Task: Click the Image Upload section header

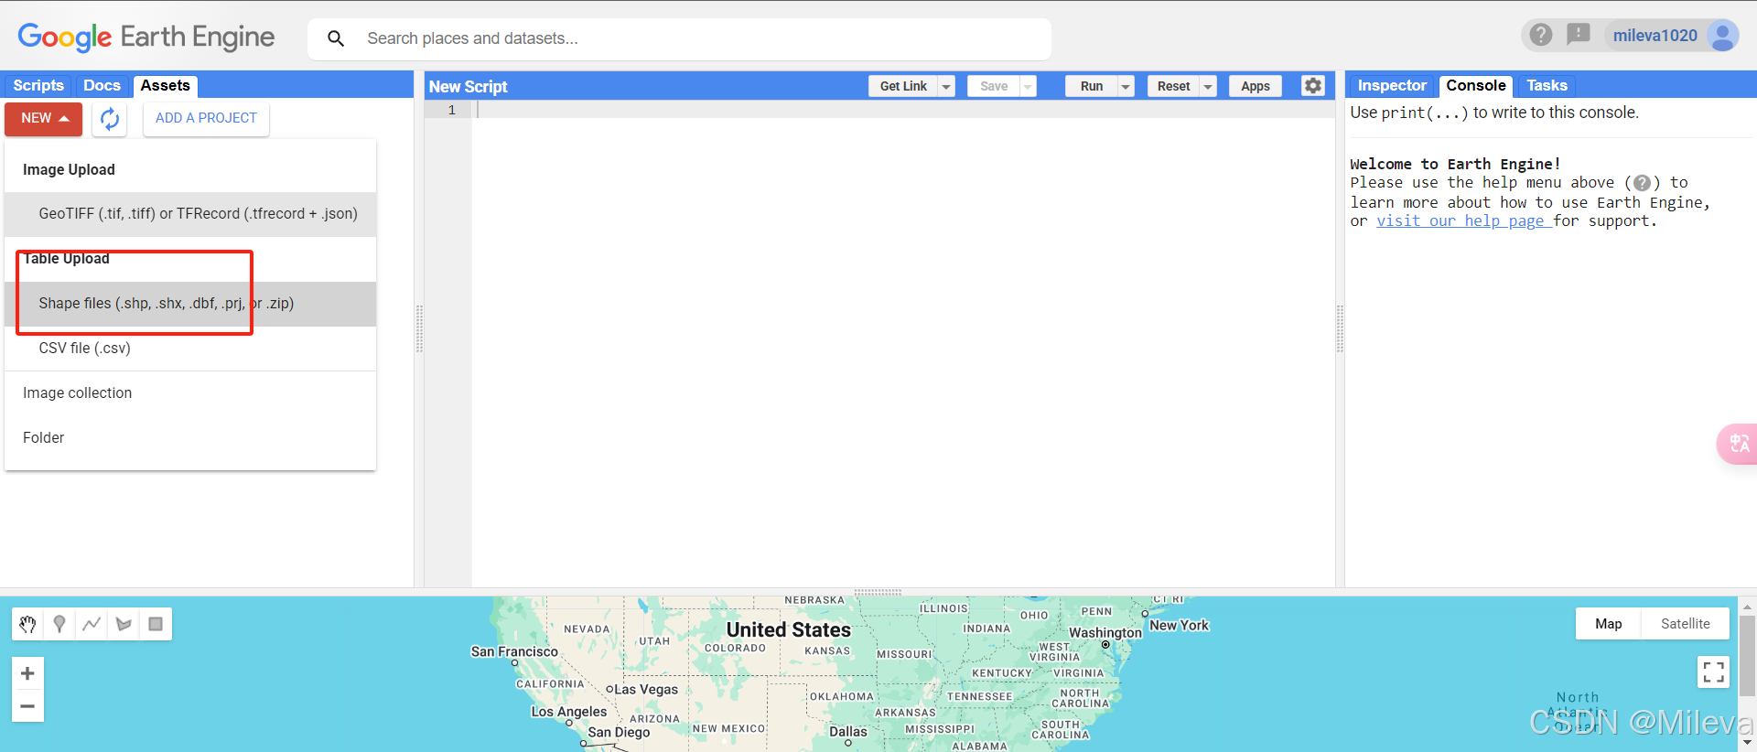Action: [x=69, y=170]
